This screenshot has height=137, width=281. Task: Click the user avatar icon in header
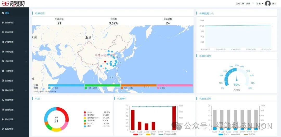(x=268, y=4)
